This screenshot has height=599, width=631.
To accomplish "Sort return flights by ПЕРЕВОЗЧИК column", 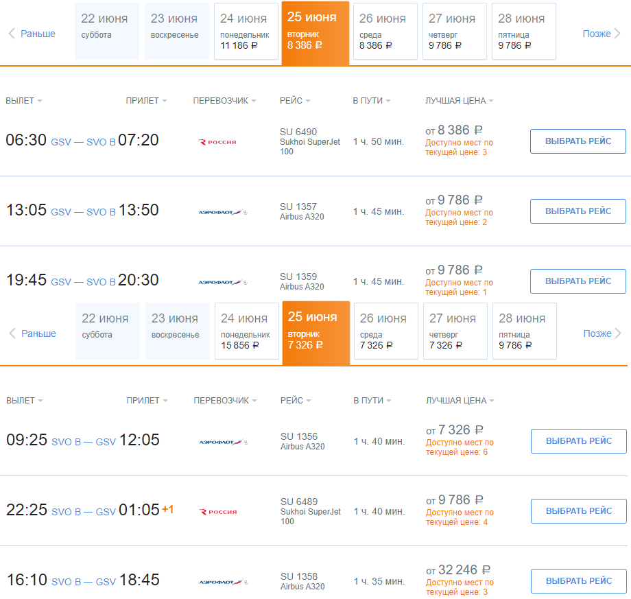I will coord(225,401).
